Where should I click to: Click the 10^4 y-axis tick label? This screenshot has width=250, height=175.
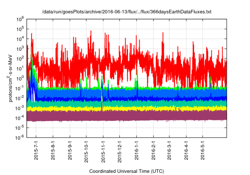click(x=20, y=39)
